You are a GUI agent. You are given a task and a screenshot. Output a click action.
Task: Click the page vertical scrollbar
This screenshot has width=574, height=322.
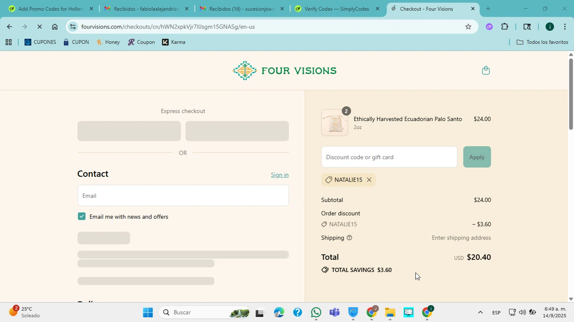click(571, 94)
